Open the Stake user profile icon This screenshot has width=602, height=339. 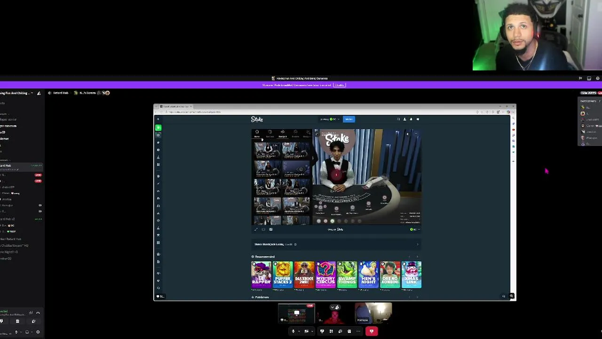(404, 119)
